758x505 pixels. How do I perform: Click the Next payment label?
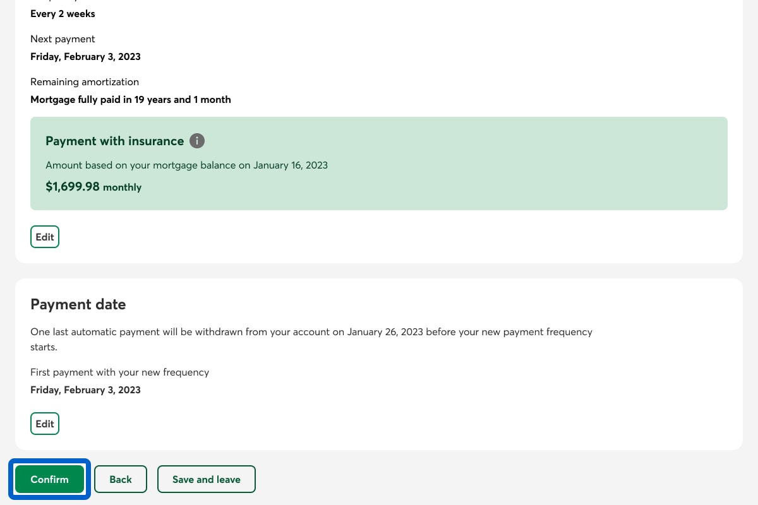coord(63,39)
